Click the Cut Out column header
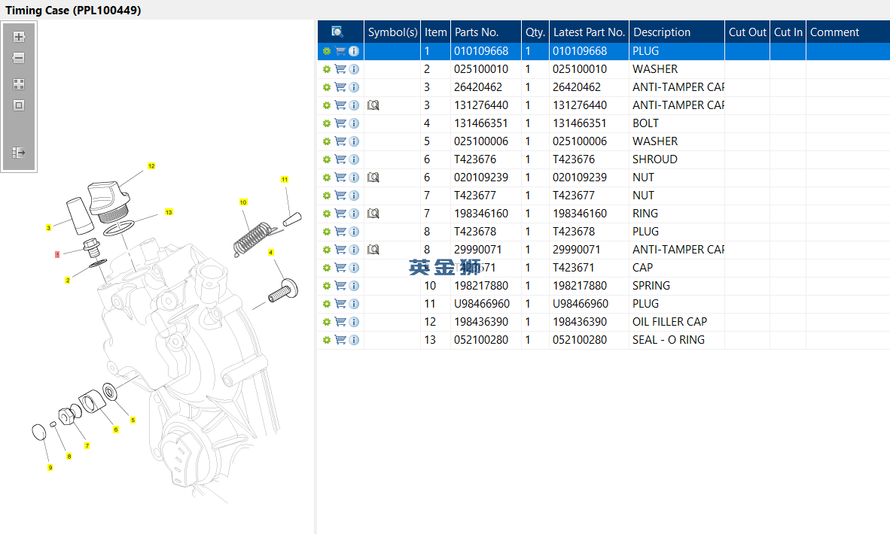The image size is (890, 534). [747, 32]
